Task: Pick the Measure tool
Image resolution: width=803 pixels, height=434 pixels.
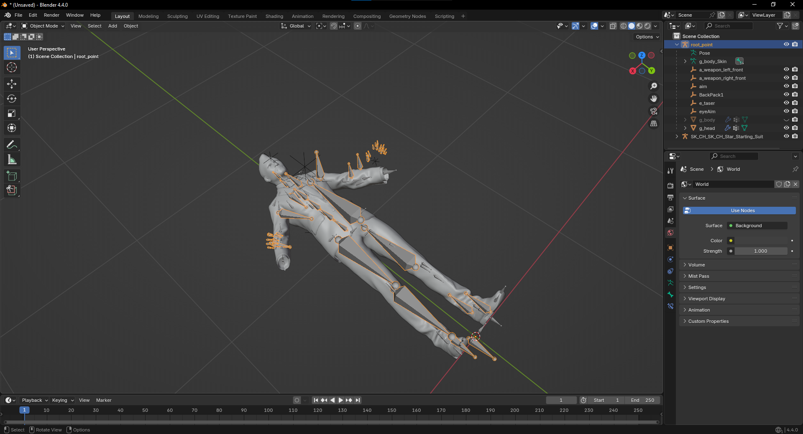Action: [x=12, y=160]
